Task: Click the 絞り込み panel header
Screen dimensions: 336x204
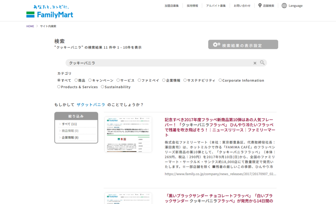Action: 76,116
